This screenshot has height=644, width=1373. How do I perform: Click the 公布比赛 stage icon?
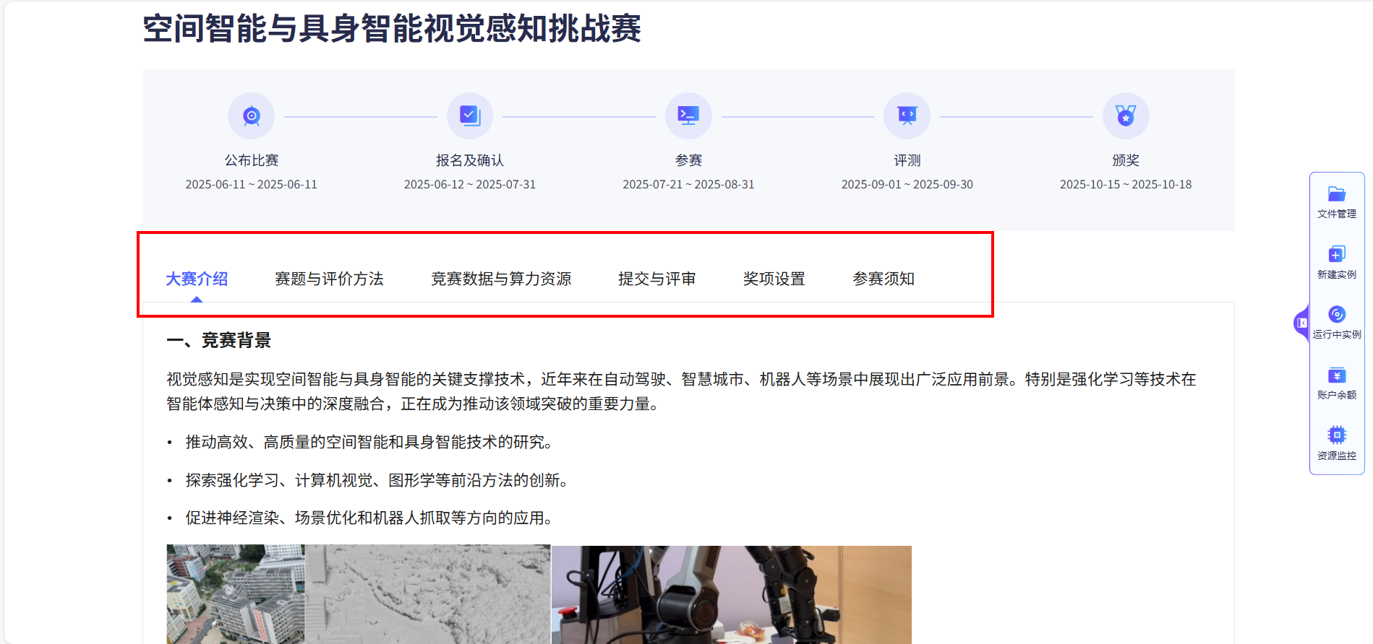(251, 116)
